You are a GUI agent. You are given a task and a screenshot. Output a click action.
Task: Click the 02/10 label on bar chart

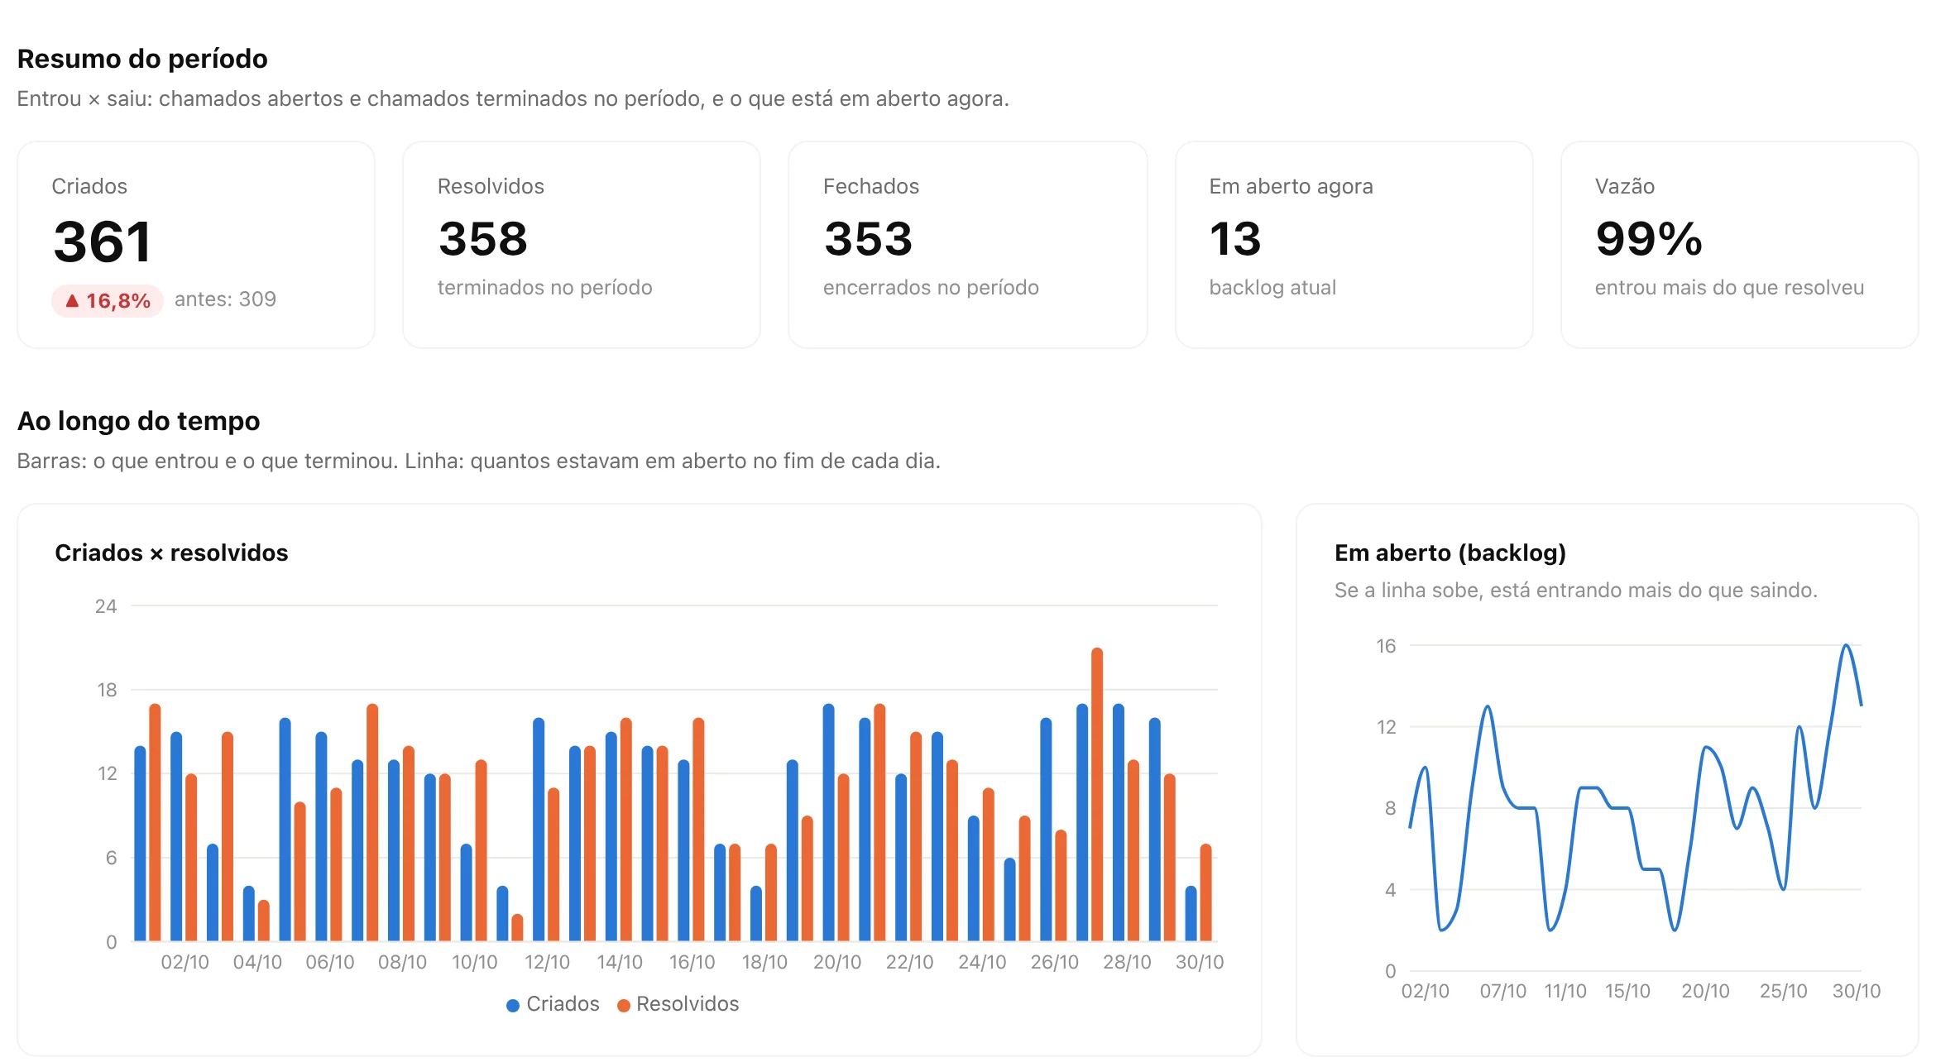(184, 963)
